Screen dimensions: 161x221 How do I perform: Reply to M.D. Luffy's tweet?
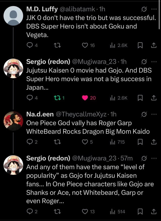pos(29,45)
